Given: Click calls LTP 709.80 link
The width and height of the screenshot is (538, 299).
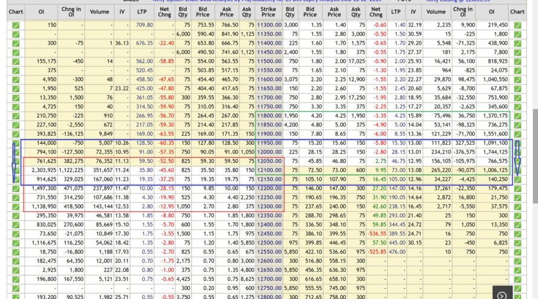Looking at the screenshot, I should point(144,25).
